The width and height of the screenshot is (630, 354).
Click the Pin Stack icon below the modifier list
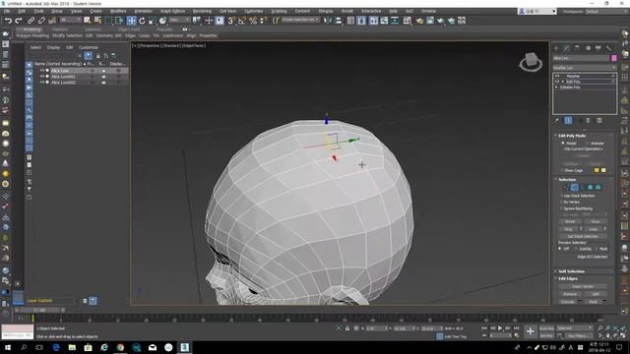pos(557,120)
